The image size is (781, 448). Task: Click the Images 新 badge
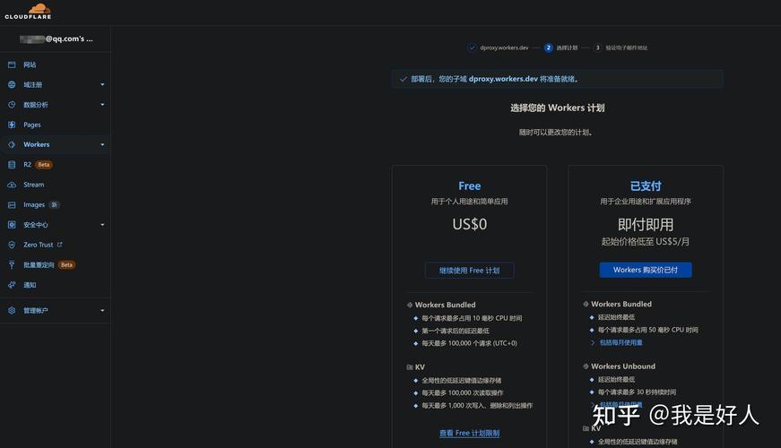(x=55, y=204)
